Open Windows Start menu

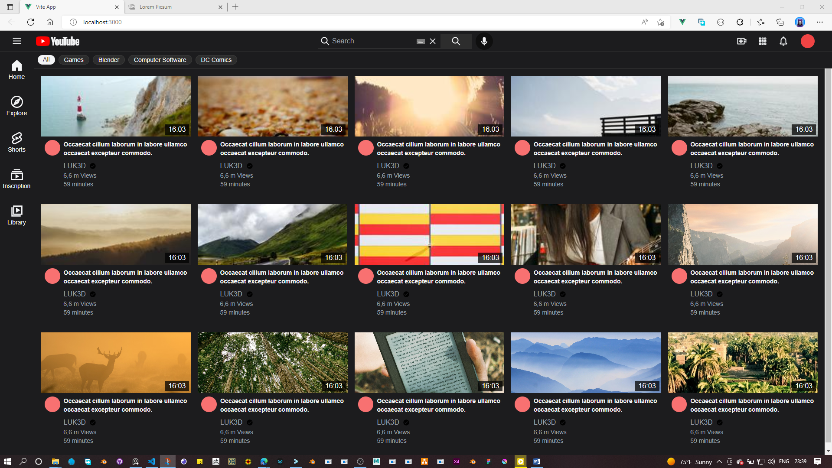tap(7, 461)
